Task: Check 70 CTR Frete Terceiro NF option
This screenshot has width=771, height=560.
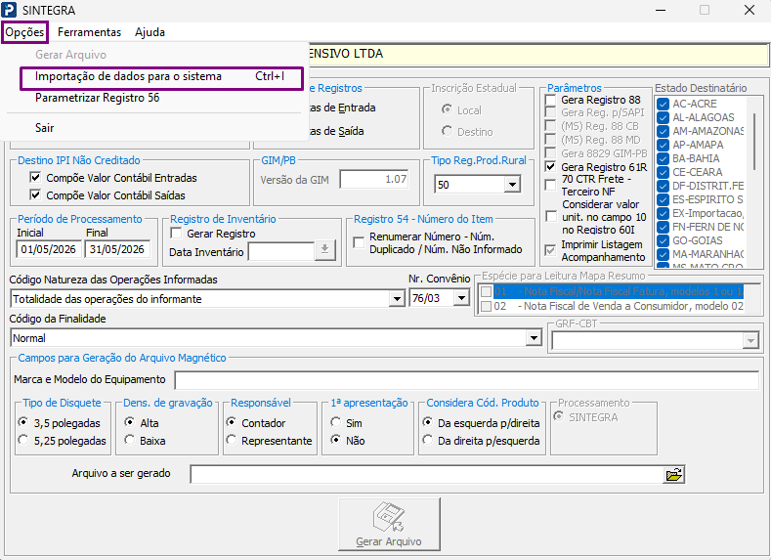Action: 551,186
